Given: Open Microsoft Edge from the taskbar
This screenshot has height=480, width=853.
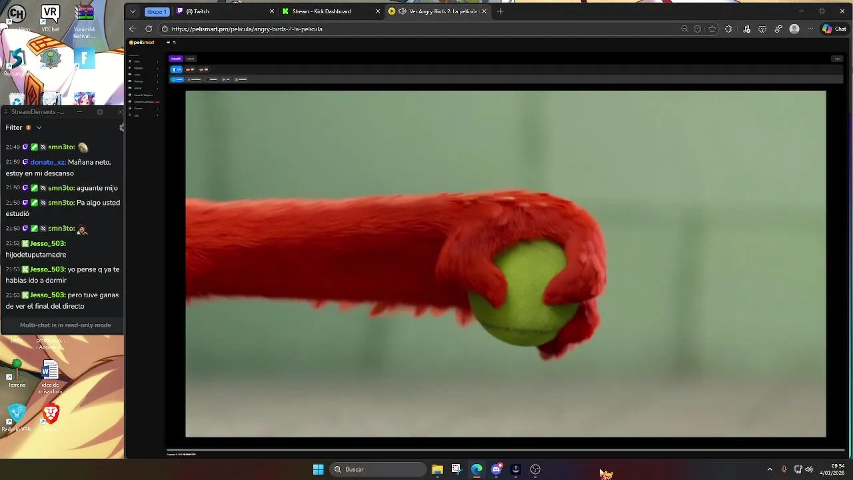Looking at the screenshot, I should (476, 469).
